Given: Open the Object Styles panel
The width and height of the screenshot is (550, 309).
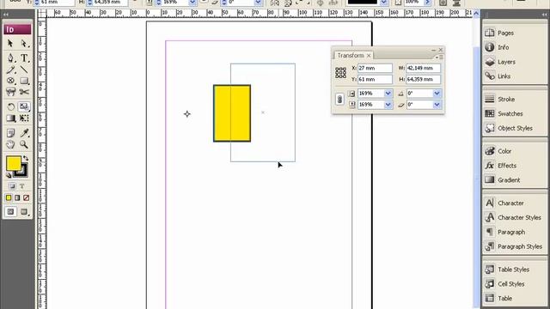Looking at the screenshot, I should tap(514, 128).
